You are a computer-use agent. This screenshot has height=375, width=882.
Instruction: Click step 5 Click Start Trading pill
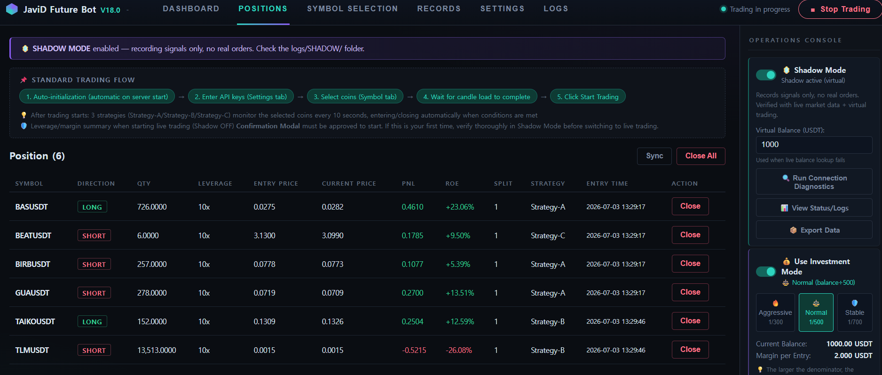pyautogui.click(x=588, y=96)
